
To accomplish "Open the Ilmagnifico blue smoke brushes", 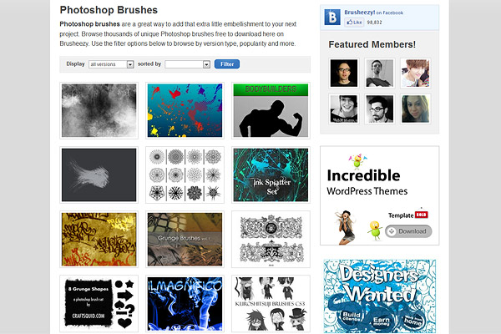I will pos(185,304).
